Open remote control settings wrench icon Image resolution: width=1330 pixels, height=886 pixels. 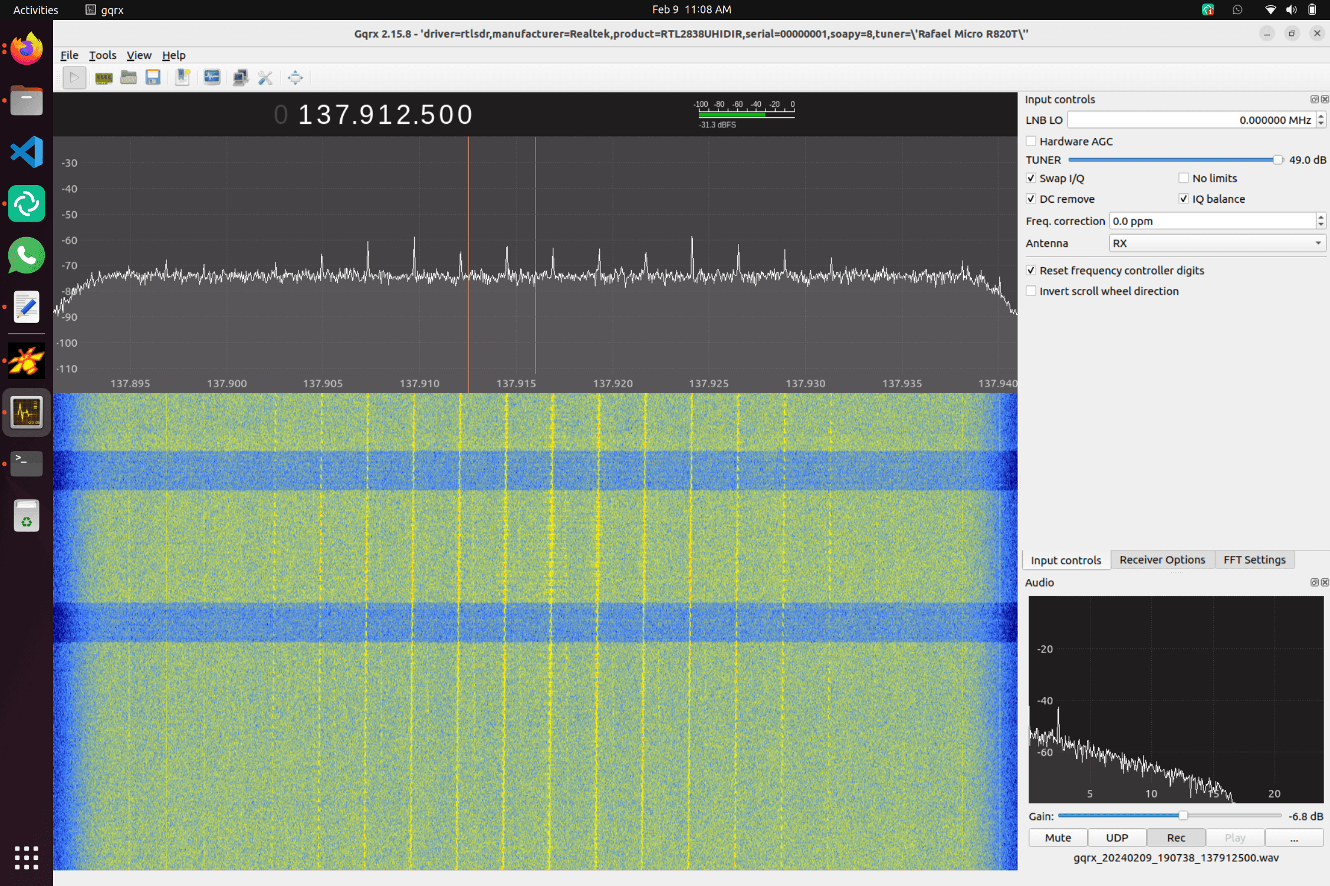click(265, 77)
